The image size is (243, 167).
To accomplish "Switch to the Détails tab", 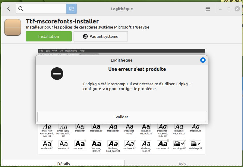I will 64,163.
